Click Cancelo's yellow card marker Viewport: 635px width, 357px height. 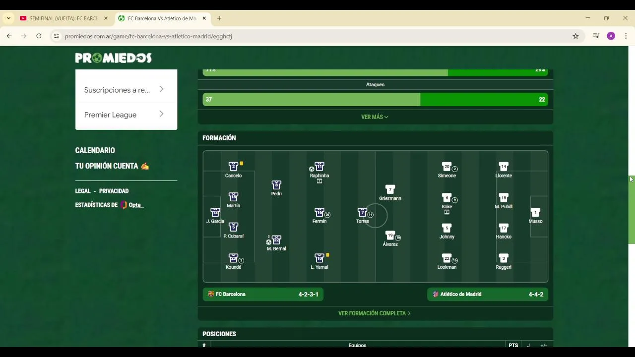pyautogui.click(x=242, y=163)
